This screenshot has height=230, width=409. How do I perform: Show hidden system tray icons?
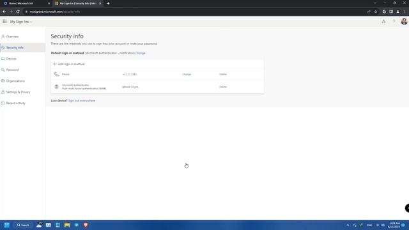coord(348,225)
